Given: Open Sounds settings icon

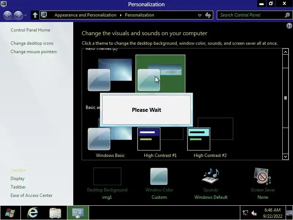Looking at the screenshot, I should click(x=211, y=176).
